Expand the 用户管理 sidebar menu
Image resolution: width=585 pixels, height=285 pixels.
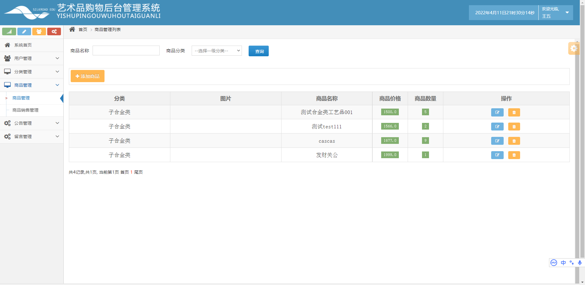(x=32, y=58)
